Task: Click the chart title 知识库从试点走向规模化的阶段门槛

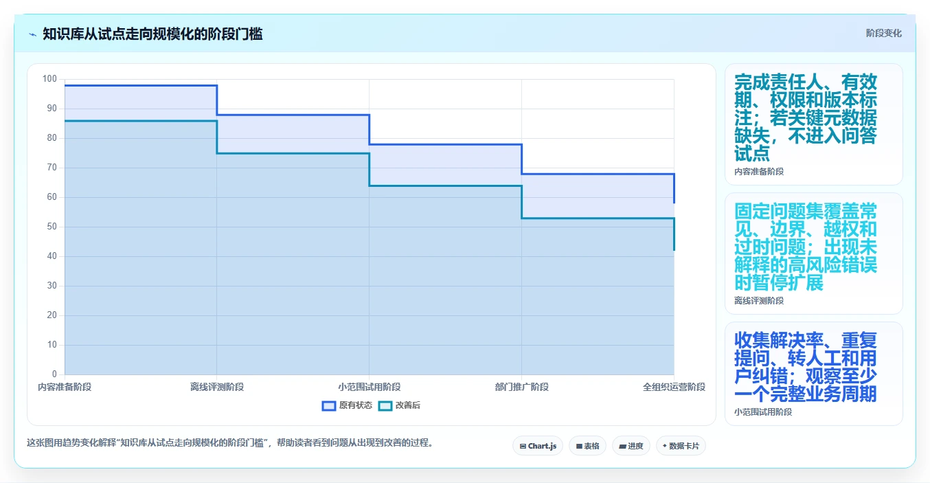Action: pos(152,34)
